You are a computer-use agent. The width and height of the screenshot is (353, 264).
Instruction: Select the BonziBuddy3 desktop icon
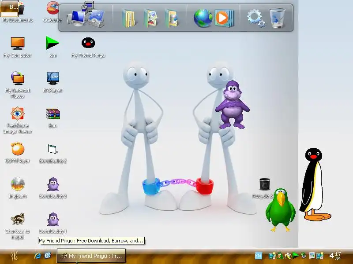pos(53,188)
